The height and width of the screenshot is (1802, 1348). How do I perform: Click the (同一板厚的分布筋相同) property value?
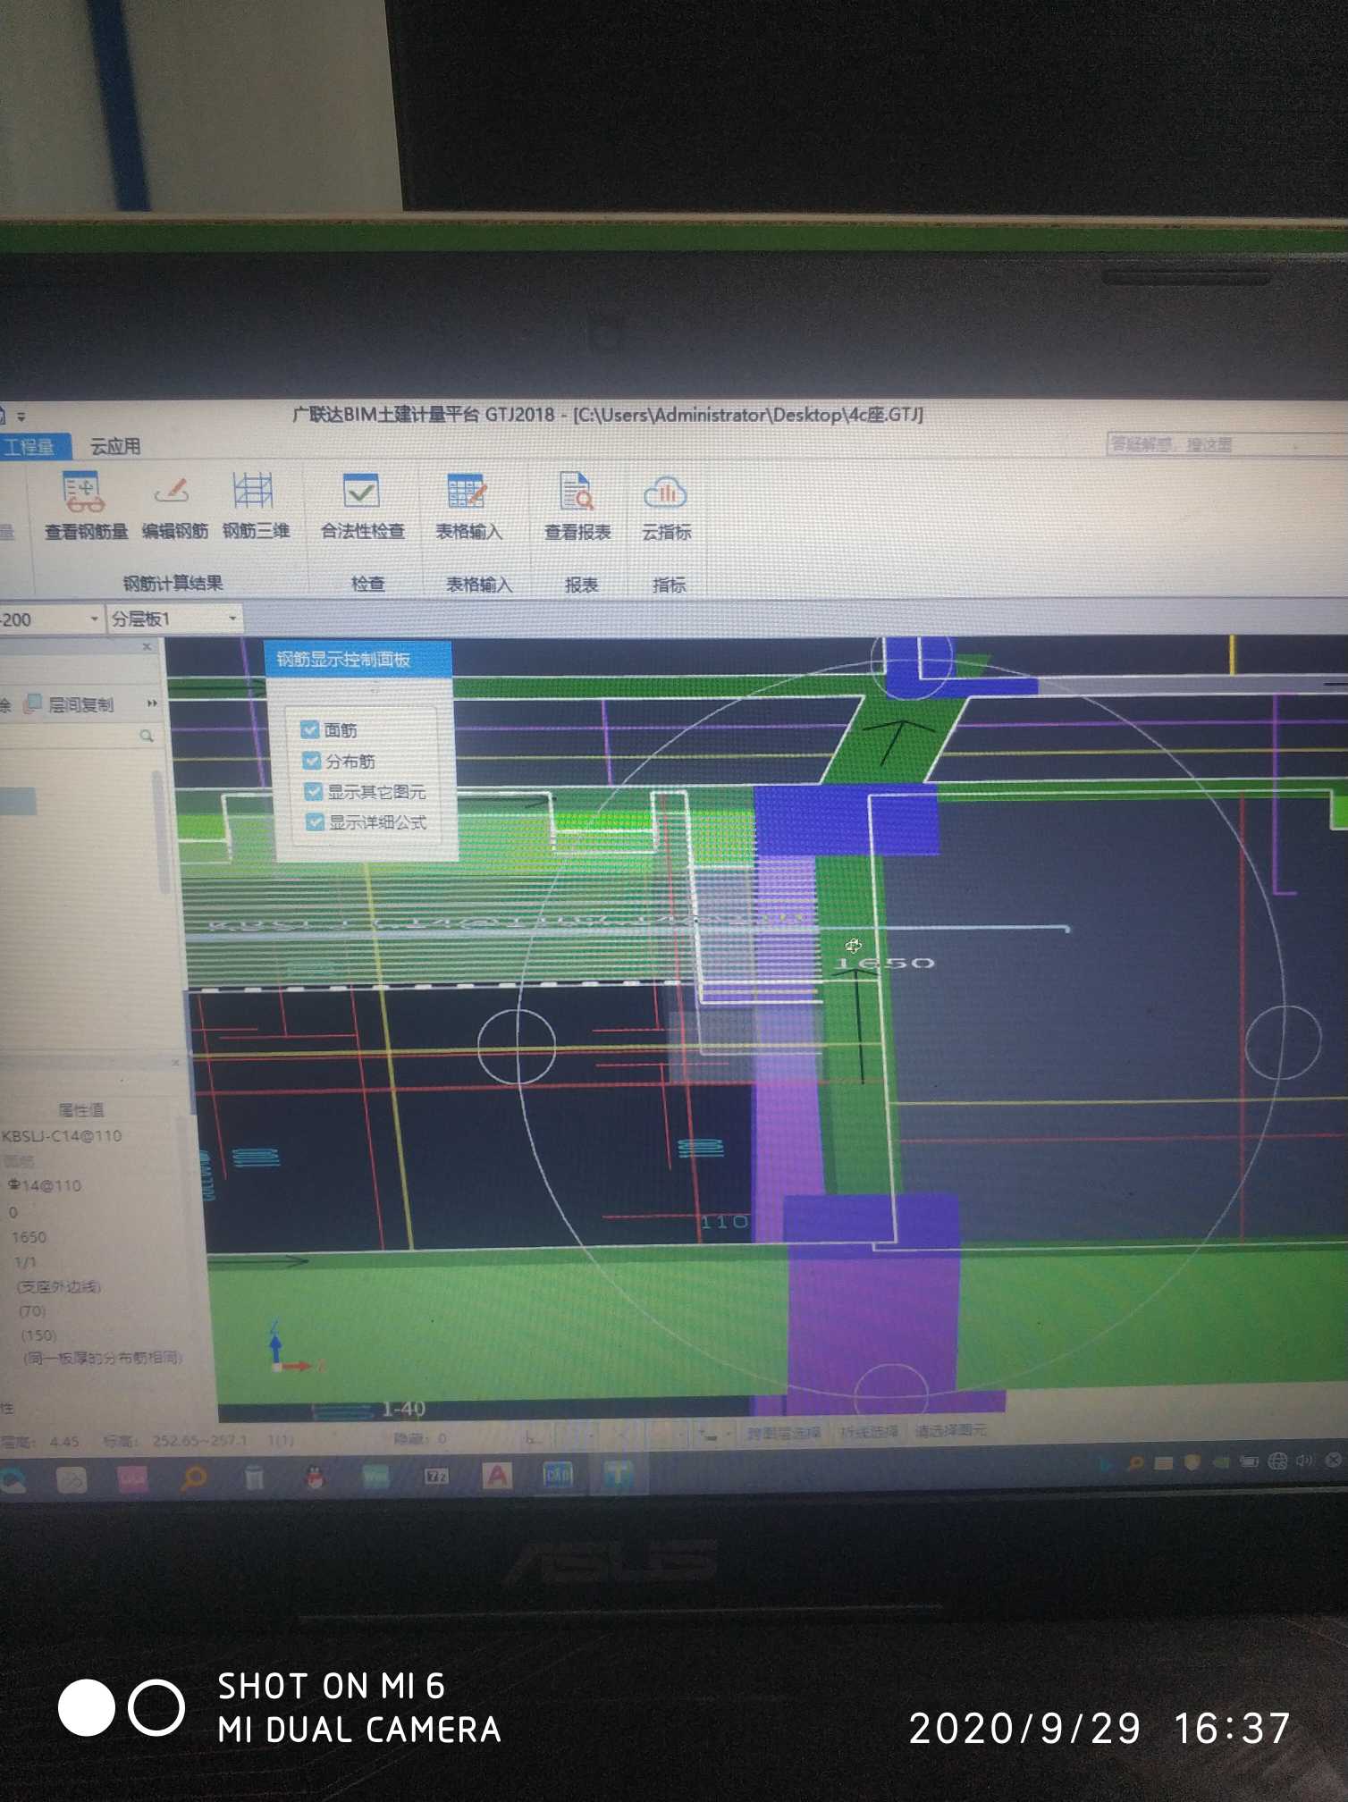tap(102, 1357)
